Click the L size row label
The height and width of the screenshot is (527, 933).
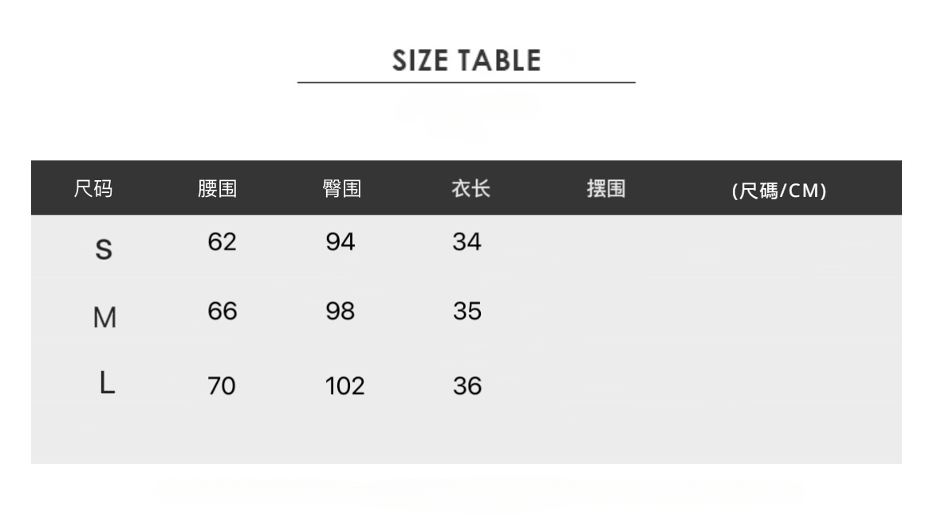[107, 385]
